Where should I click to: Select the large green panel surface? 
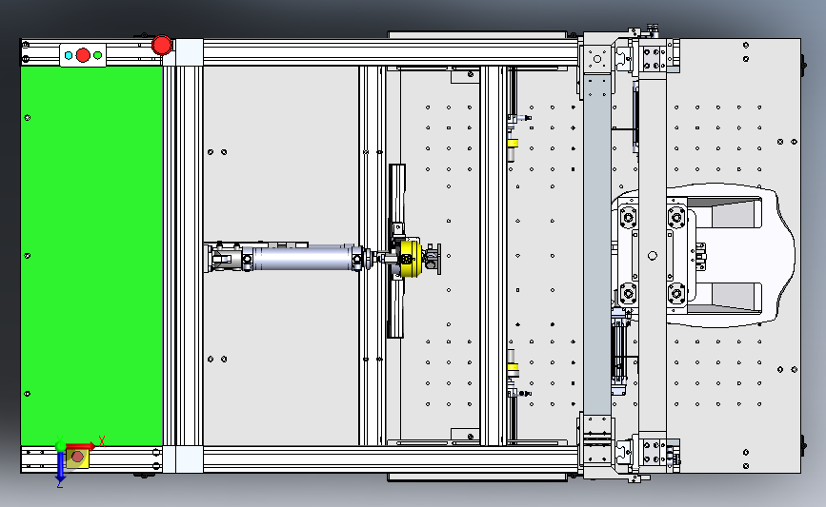[x=91, y=256]
